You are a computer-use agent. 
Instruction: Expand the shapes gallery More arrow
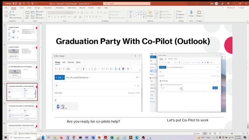point(146,17)
